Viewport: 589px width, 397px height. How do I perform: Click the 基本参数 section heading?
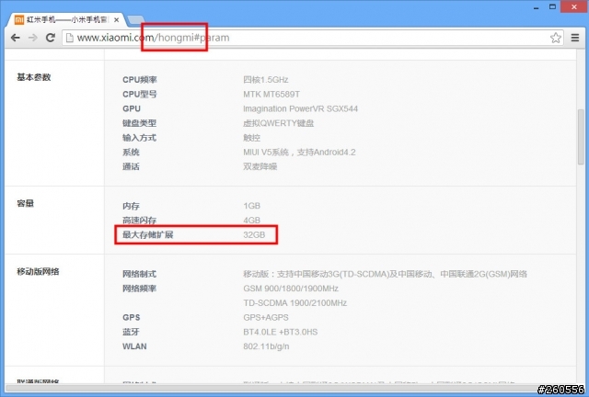coord(34,77)
